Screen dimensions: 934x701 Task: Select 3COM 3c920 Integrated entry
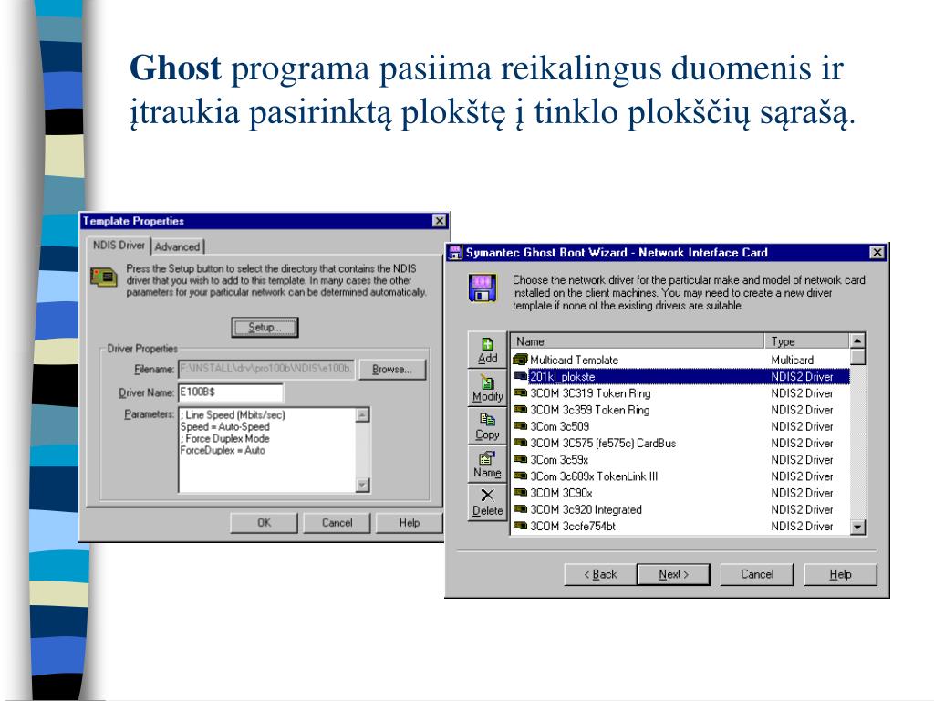coord(680,510)
